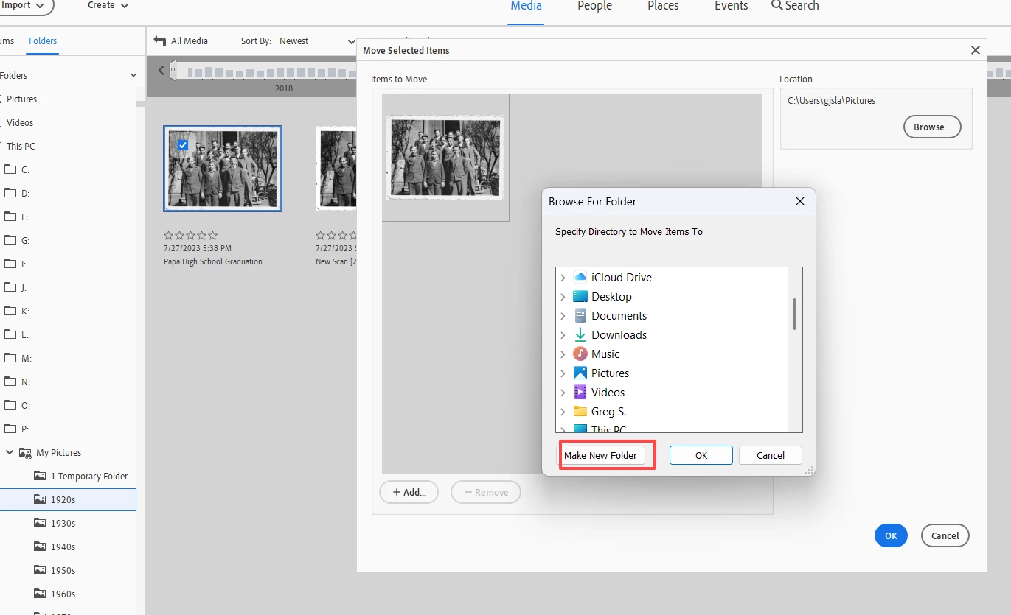
Task: Click the iCloud Drive cloud icon
Action: [580, 277]
